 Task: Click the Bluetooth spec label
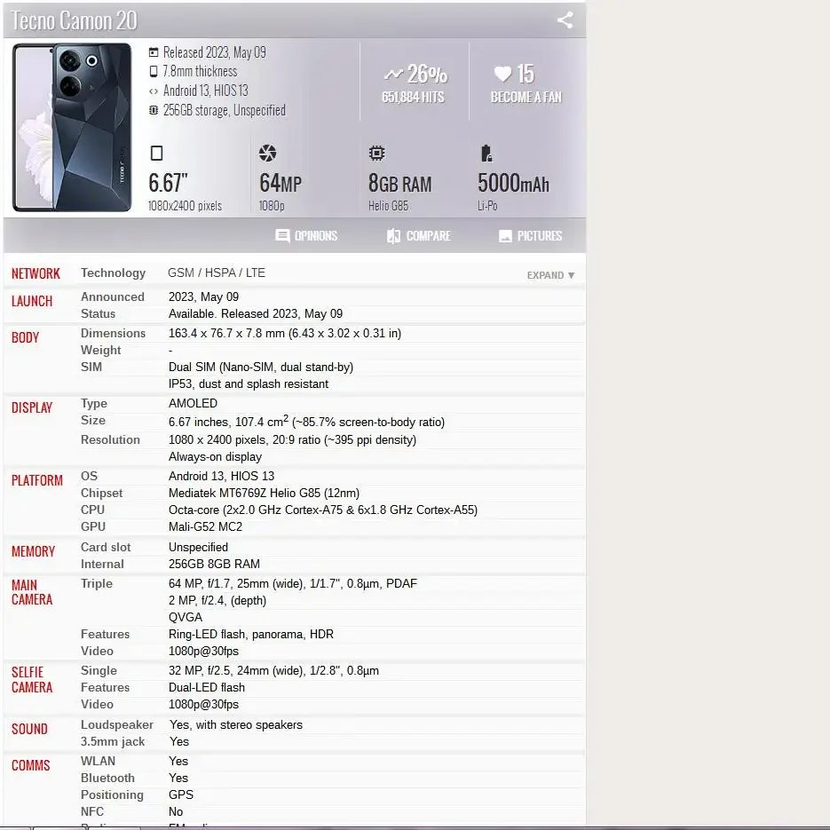click(x=108, y=779)
